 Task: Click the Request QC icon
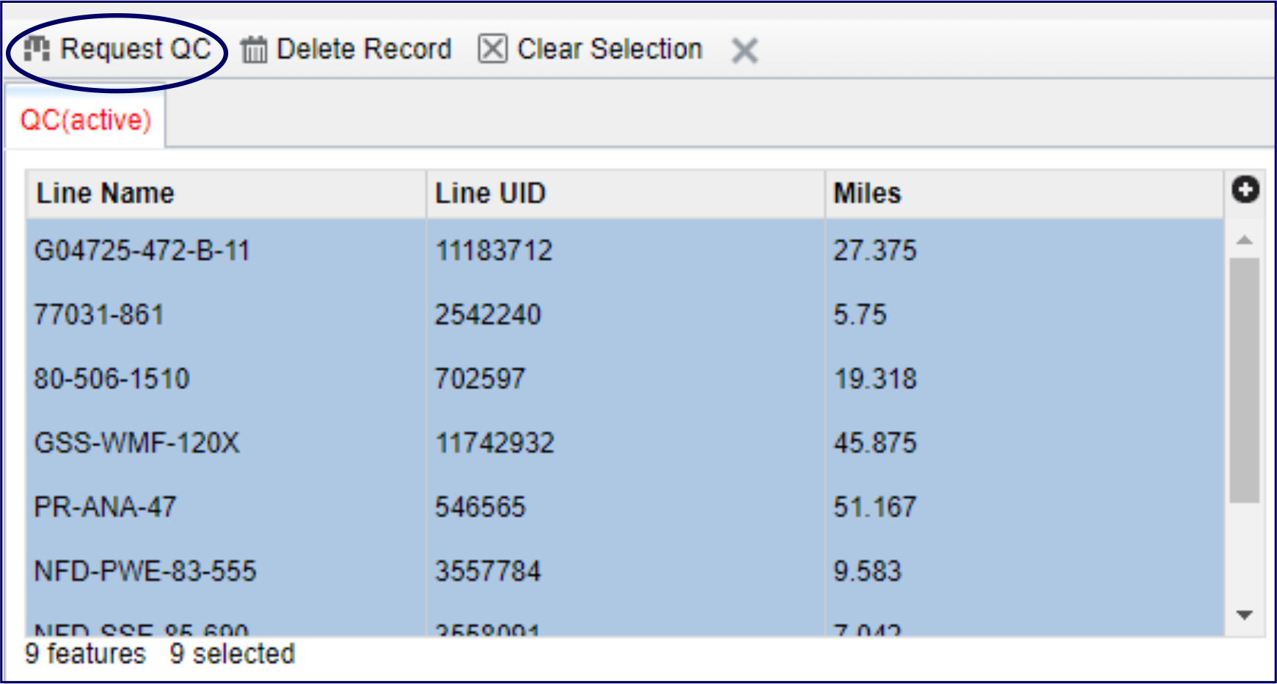click(37, 49)
